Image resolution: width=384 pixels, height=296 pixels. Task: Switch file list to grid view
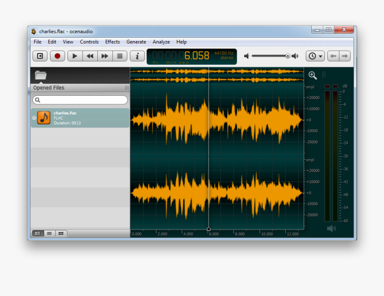tap(61, 233)
